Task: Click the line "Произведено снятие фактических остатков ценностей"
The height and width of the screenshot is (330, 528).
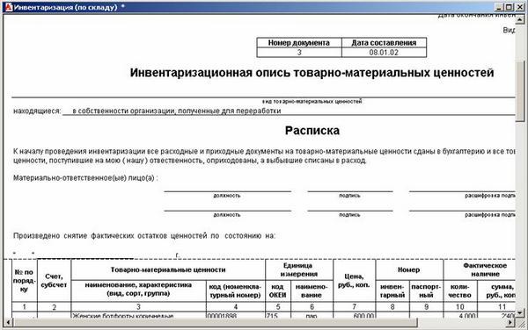Action: 143,236
